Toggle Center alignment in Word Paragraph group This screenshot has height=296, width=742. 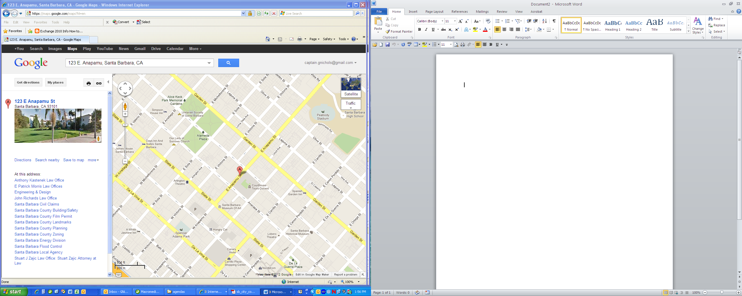pos(504,29)
